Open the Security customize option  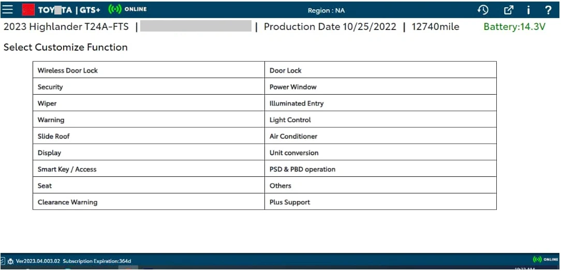point(149,86)
